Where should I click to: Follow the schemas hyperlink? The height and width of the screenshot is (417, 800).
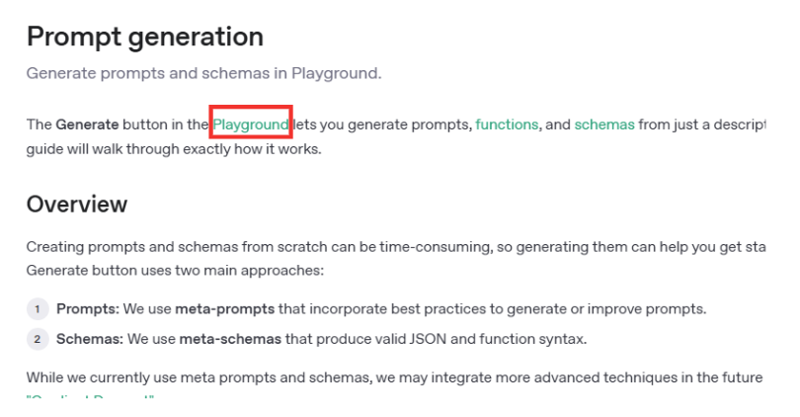603,125
